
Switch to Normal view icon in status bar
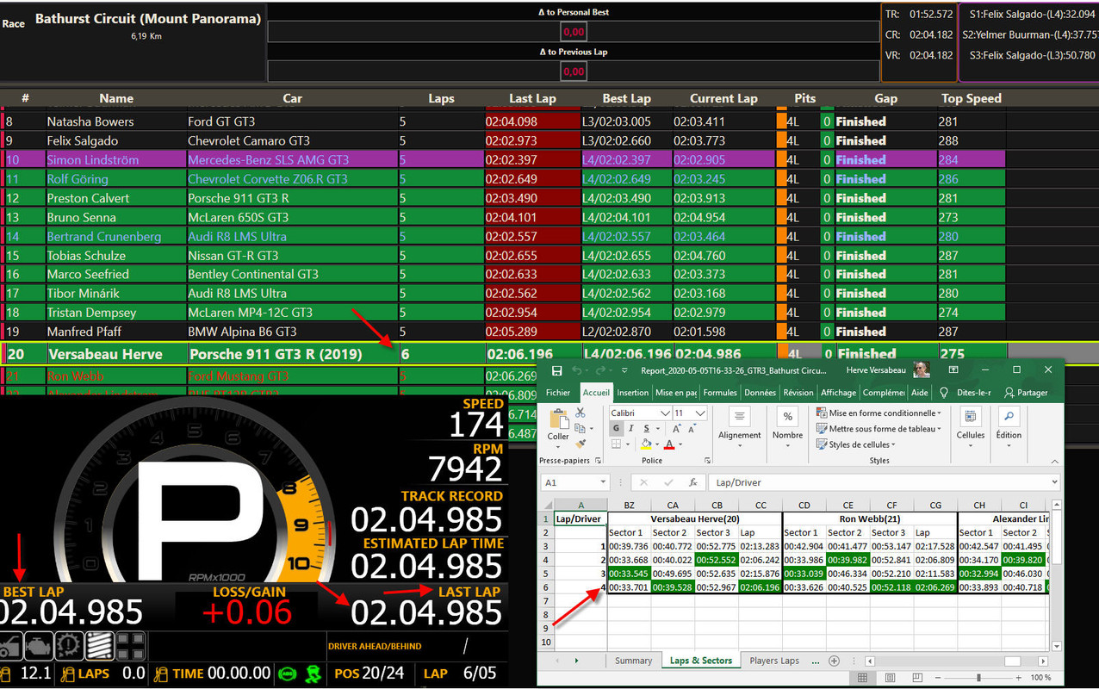pyautogui.click(x=863, y=678)
